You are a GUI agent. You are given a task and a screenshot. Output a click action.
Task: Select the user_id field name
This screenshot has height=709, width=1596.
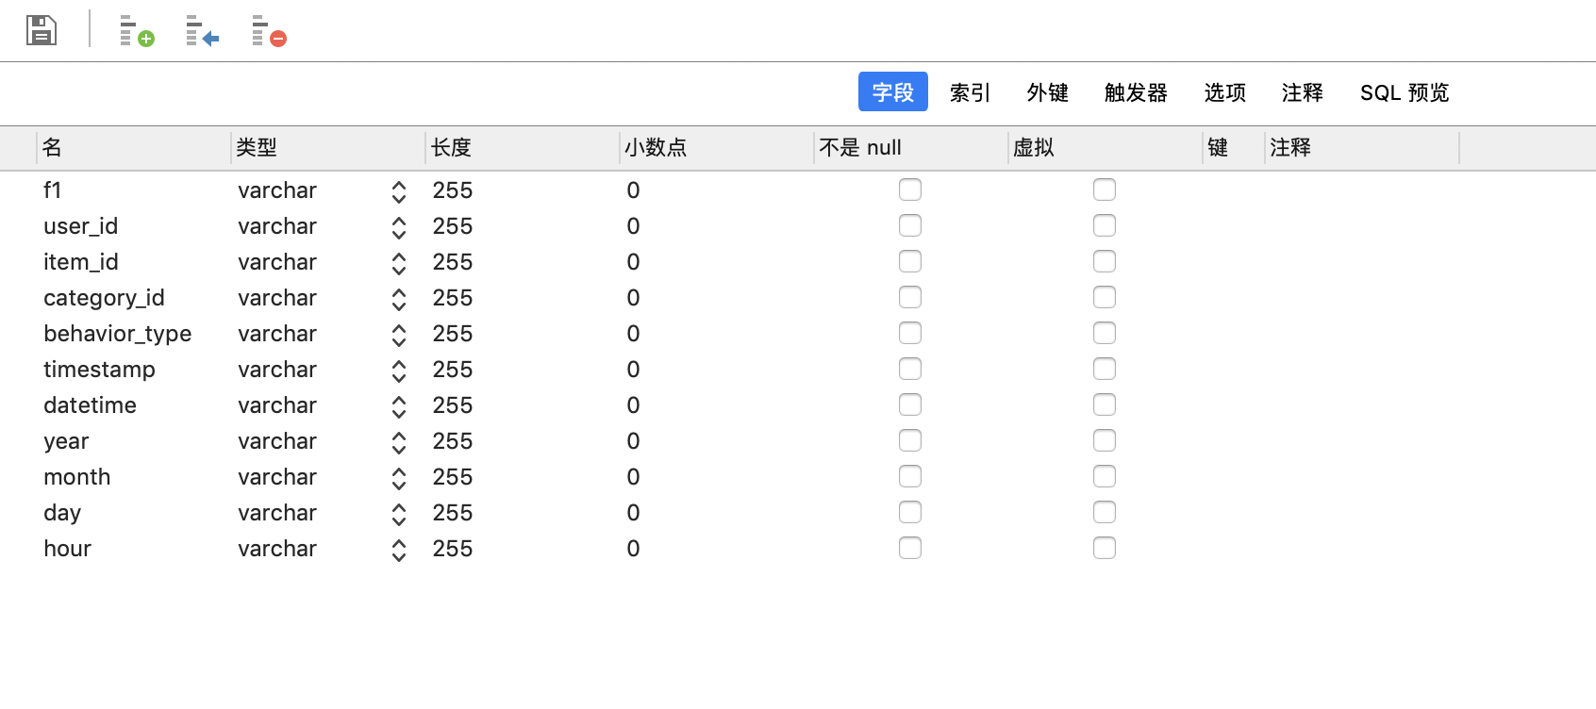(x=80, y=226)
